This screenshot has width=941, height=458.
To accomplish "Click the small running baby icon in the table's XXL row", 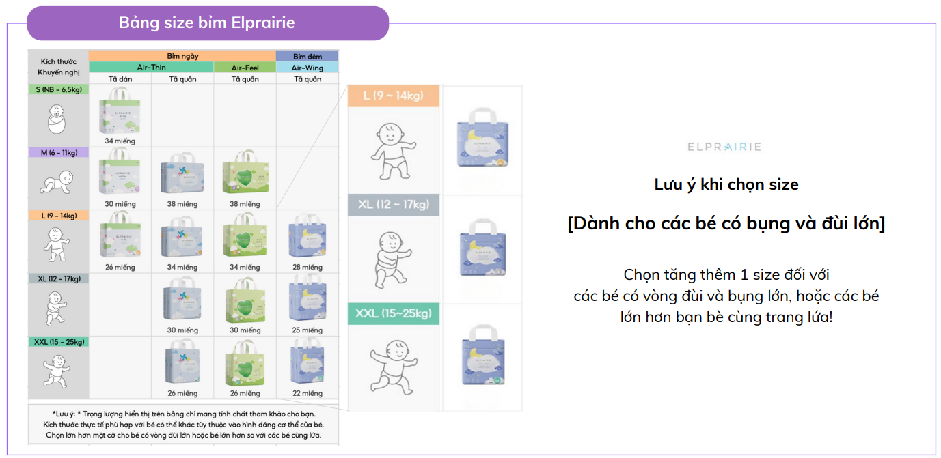I will click(58, 372).
